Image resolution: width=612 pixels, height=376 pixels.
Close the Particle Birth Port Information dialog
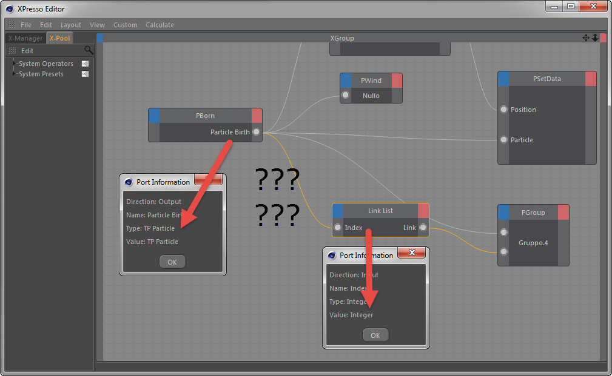tap(209, 180)
